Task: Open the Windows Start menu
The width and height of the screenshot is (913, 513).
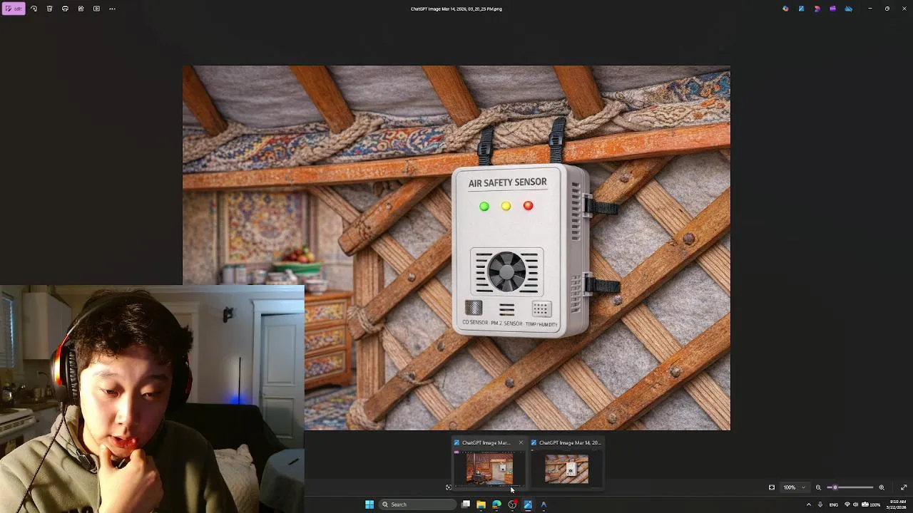Action: click(x=369, y=504)
